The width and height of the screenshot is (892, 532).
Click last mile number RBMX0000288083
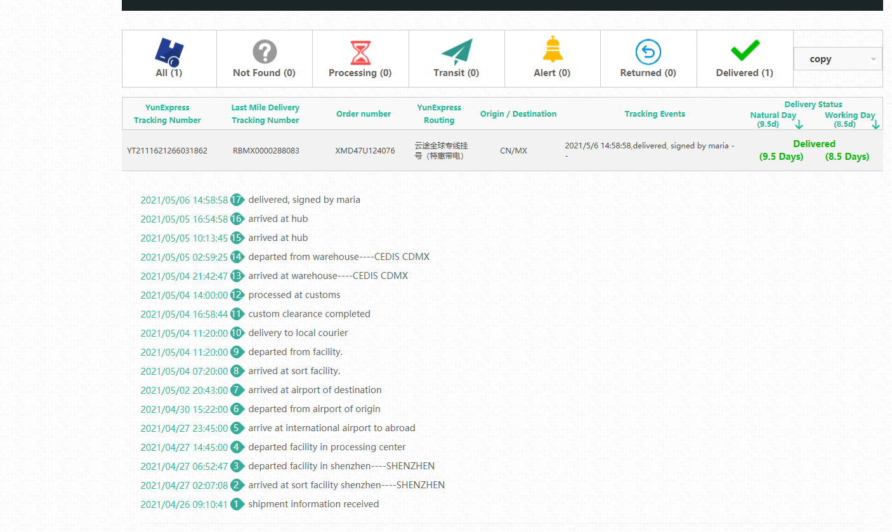point(266,151)
